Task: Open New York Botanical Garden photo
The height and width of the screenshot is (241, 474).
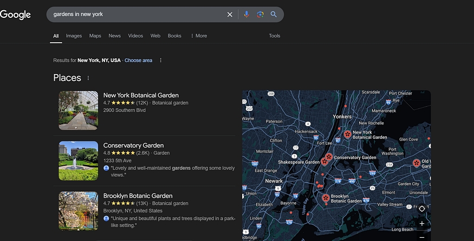Action: [x=79, y=110]
